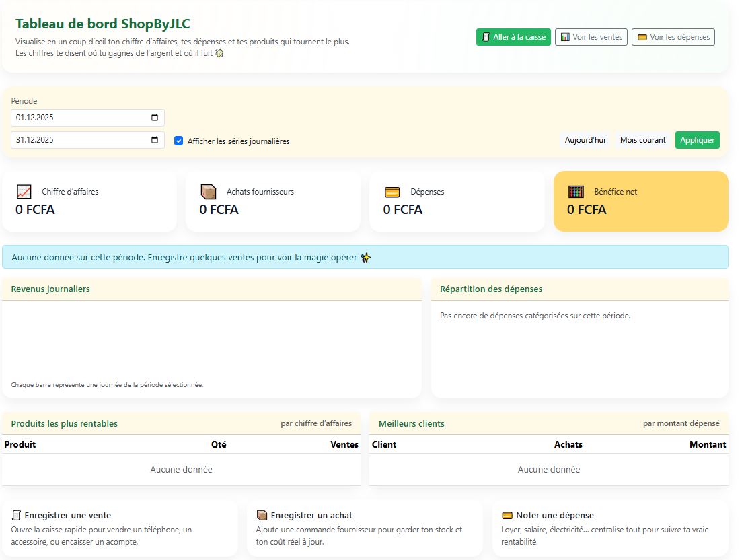Click the end date field 31.12.2025
The width and height of the screenshot is (744, 560).
pos(74,140)
